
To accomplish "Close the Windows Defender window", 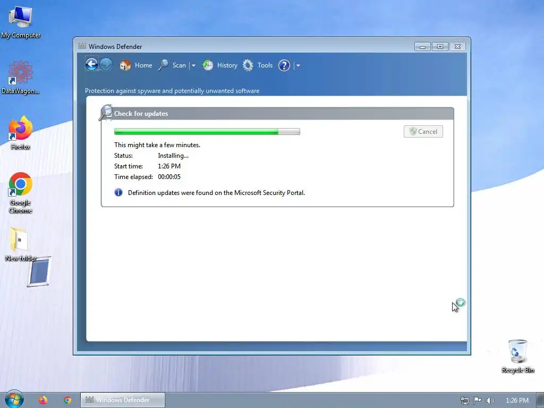I will tap(457, 47).
